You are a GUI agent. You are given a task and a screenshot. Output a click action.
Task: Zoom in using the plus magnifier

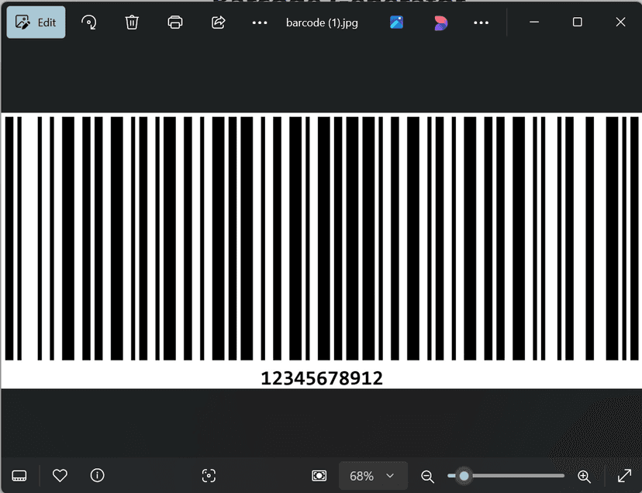pyautogui.click(x=584, y=476)
